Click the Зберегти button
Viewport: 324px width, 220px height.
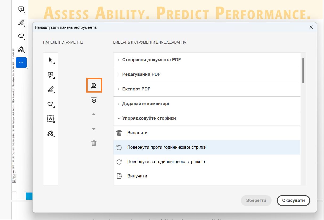coord(256,201)
